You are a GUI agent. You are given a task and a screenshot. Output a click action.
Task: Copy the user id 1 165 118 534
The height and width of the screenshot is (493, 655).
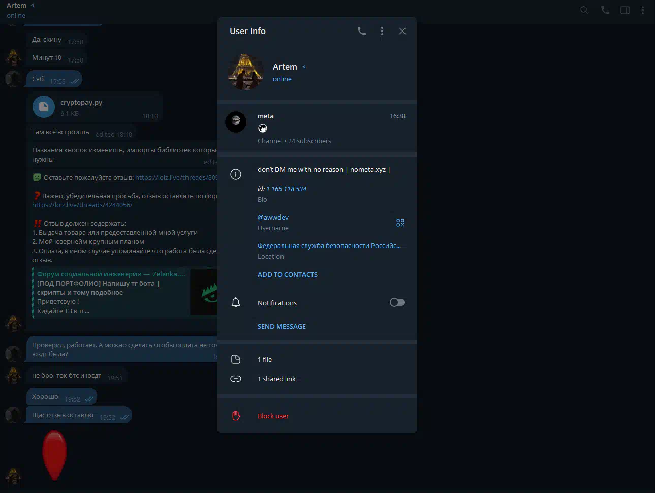coord(287,189)
